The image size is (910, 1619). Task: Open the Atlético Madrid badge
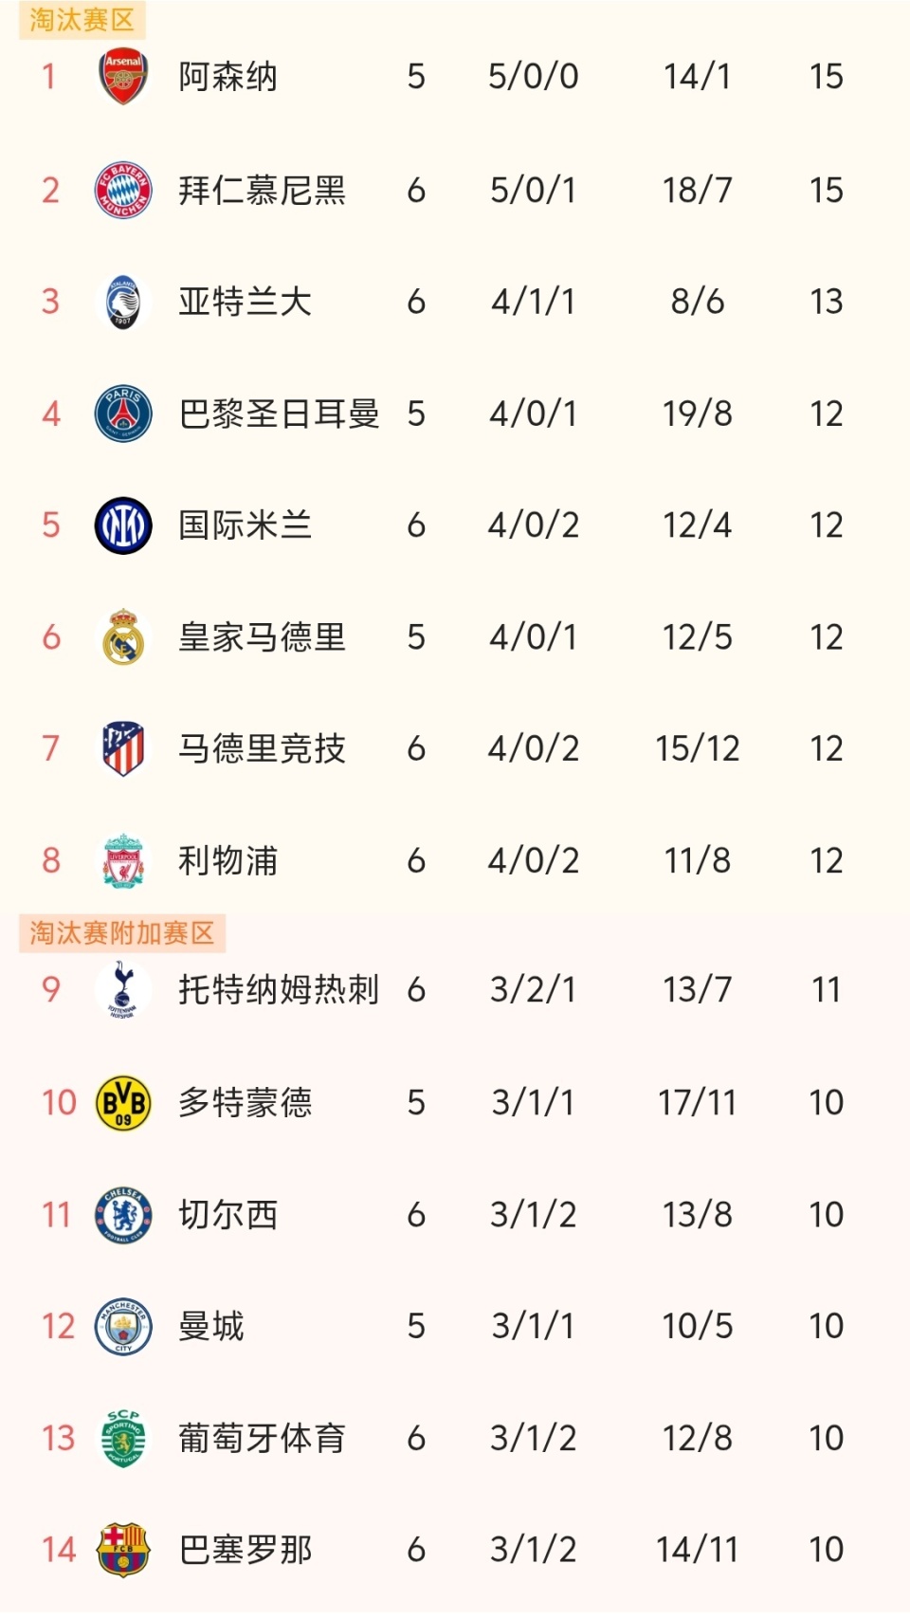click(x=123, y=748)
